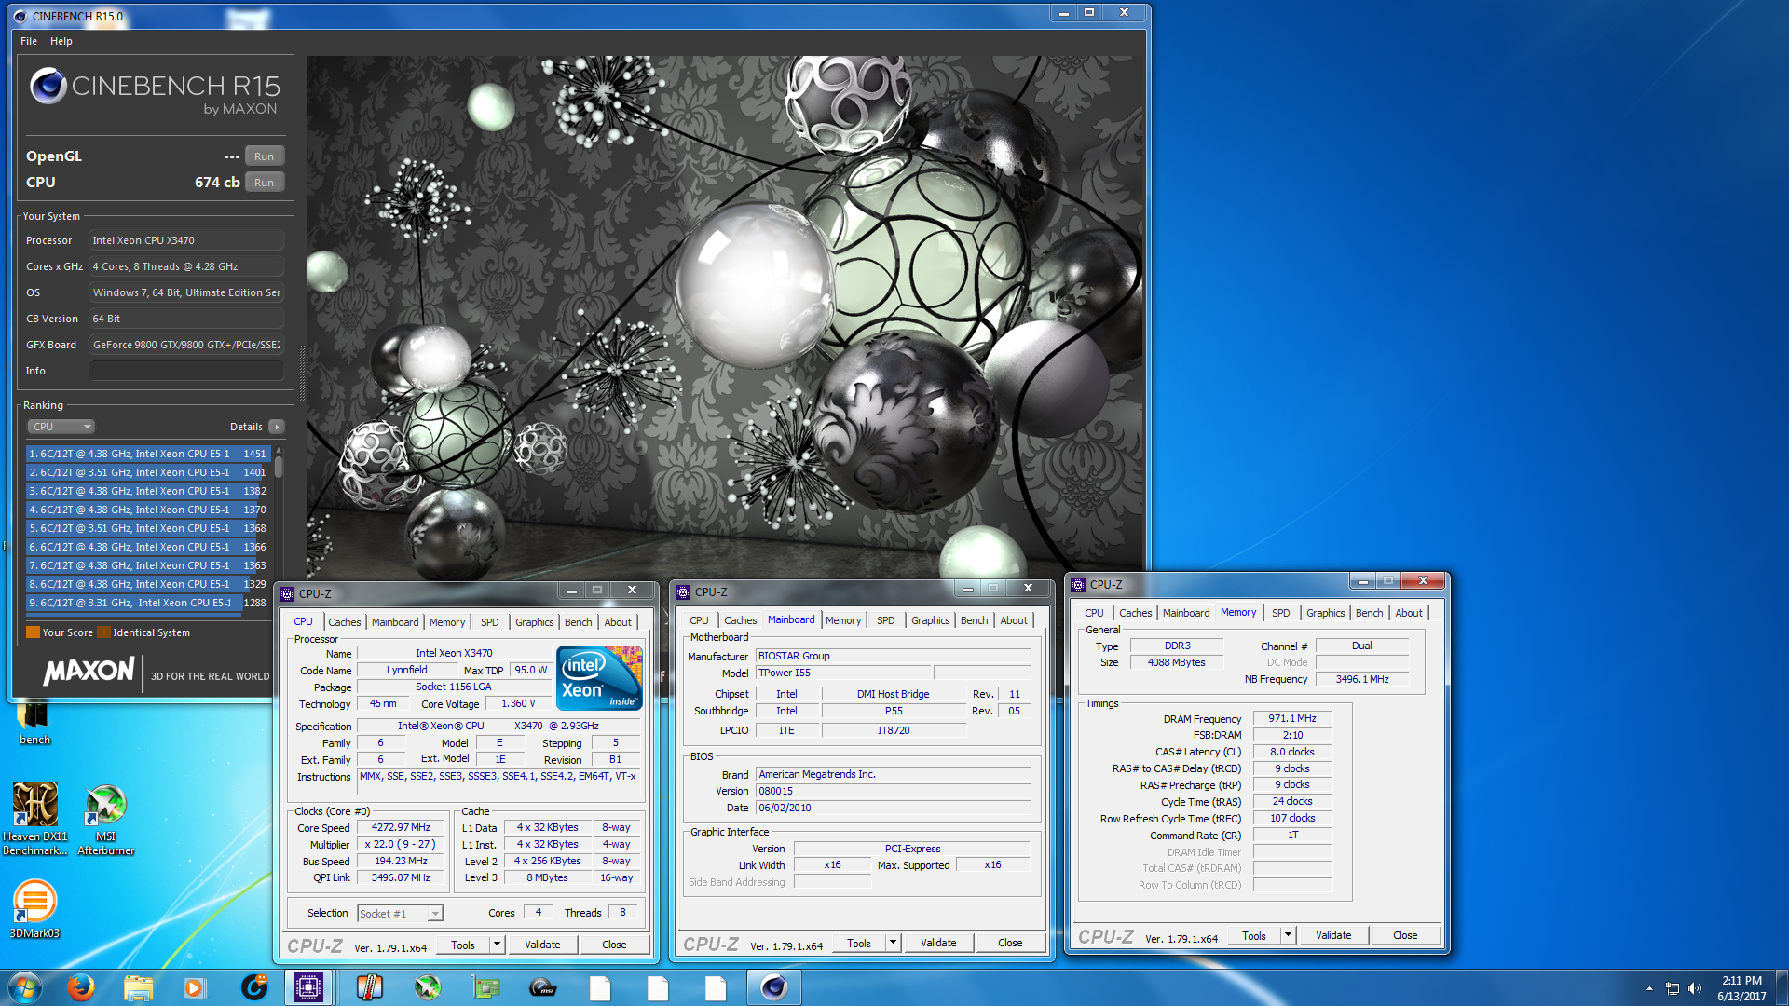Open Windows Explorer folder icon in taskbar
This screenshot has height=1006, width=1789.
(x=138, y=987)
